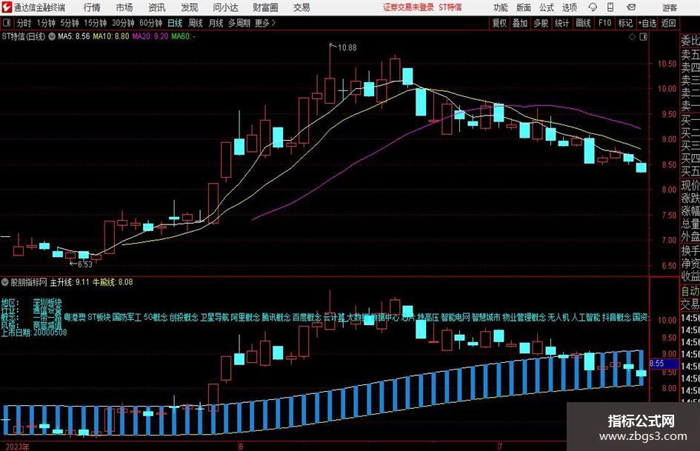The height and width of the screenshot is (451, 700).
Task: Click the 智能电网 concept label
Action: tap(456, 318)
